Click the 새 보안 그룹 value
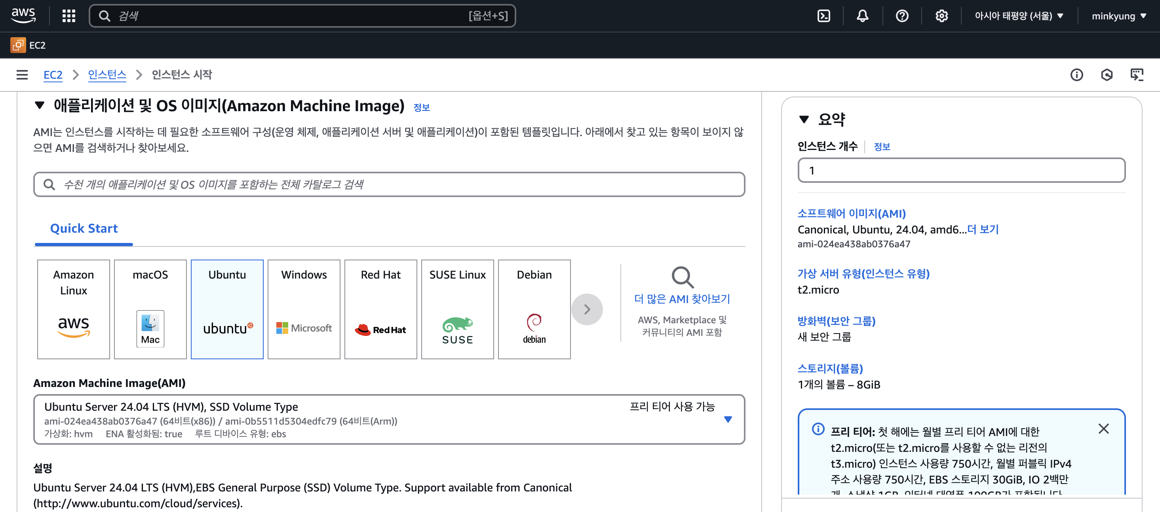 click(824, 337)
